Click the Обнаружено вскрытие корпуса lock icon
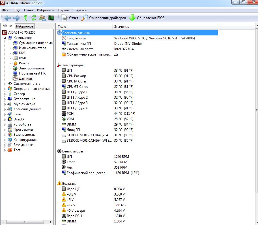The height and width of the screenshot is (225, 258). coord(64,54)
